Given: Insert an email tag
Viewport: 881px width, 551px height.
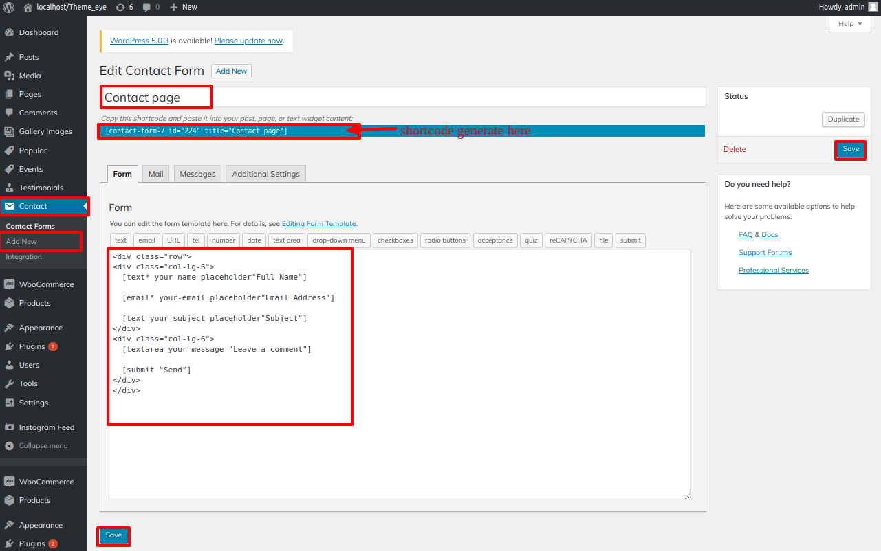Looking at the screenshot, I should coord(147,240).
